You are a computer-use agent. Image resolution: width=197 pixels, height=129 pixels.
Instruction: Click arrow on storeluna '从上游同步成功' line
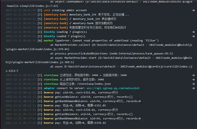point(193,80)
